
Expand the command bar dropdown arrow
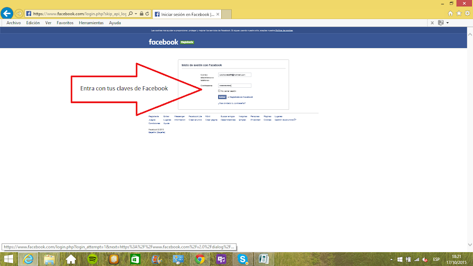pyautogui.click(x=448, y=23)
